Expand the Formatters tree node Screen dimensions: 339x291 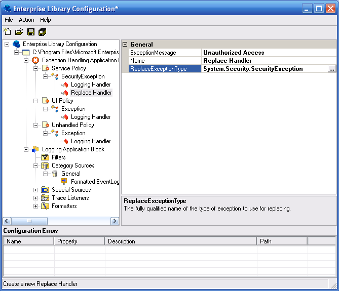point(36,206)
